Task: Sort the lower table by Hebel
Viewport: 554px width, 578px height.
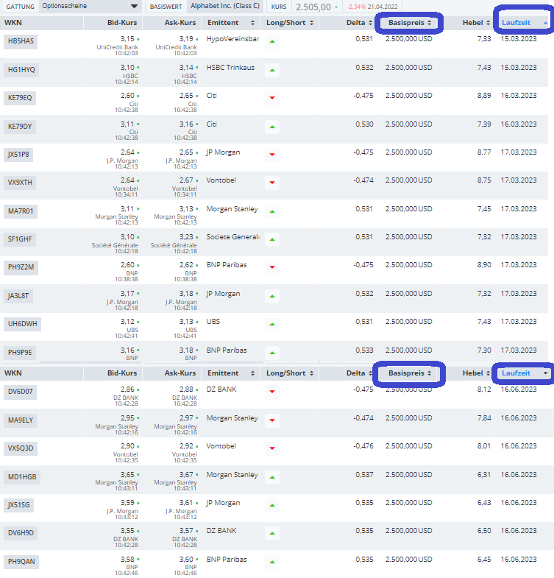Action: [476, 373]
